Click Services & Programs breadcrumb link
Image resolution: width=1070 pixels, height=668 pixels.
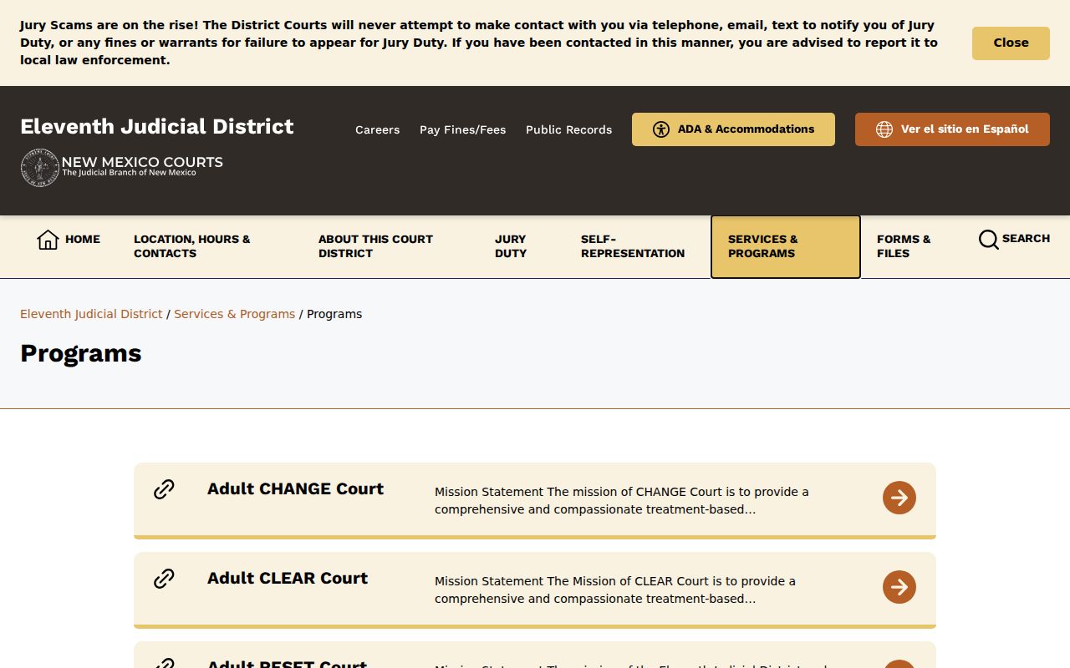tap(234, 314)
